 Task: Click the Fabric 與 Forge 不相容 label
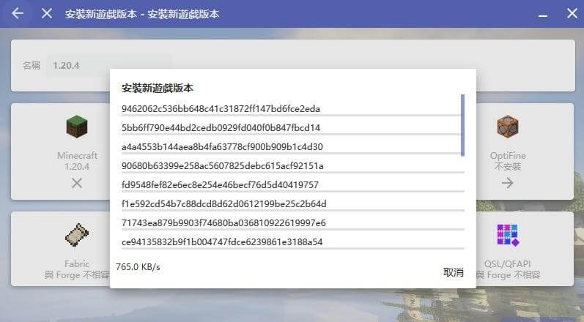point(77,269)
